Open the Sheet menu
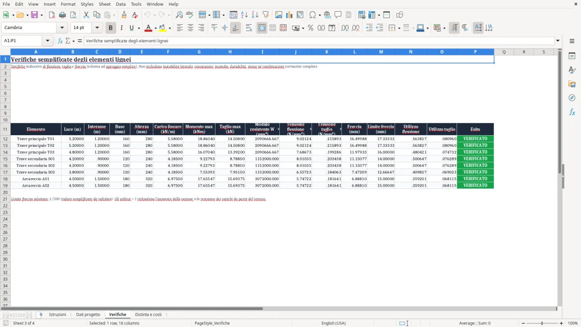 click(105, 4)
